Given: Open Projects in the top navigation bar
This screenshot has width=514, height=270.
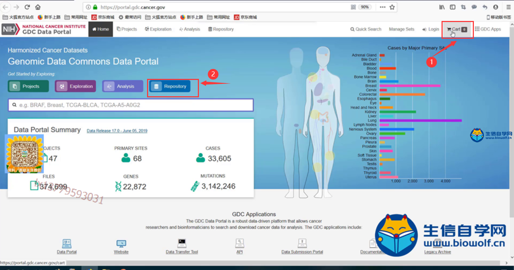Looking at the screenshot, I should (127, 29).
